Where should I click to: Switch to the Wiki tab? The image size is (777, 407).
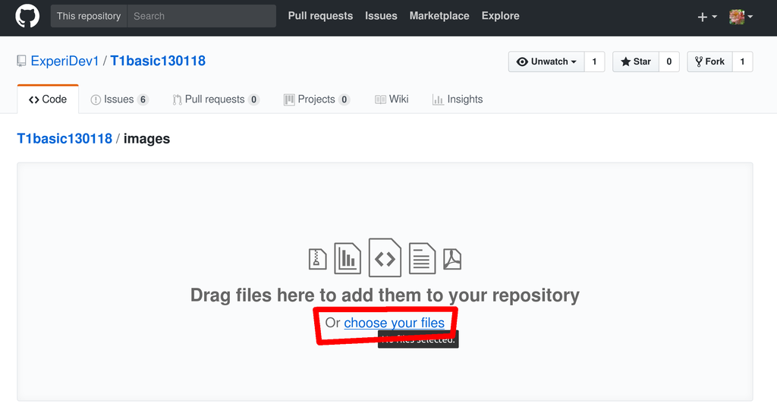pos(392,99)
